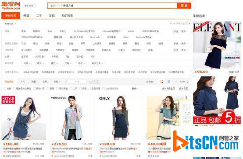243x159 pixels.
Task: Click the orange 搜索 search button
Action: [x=184, y=6]
